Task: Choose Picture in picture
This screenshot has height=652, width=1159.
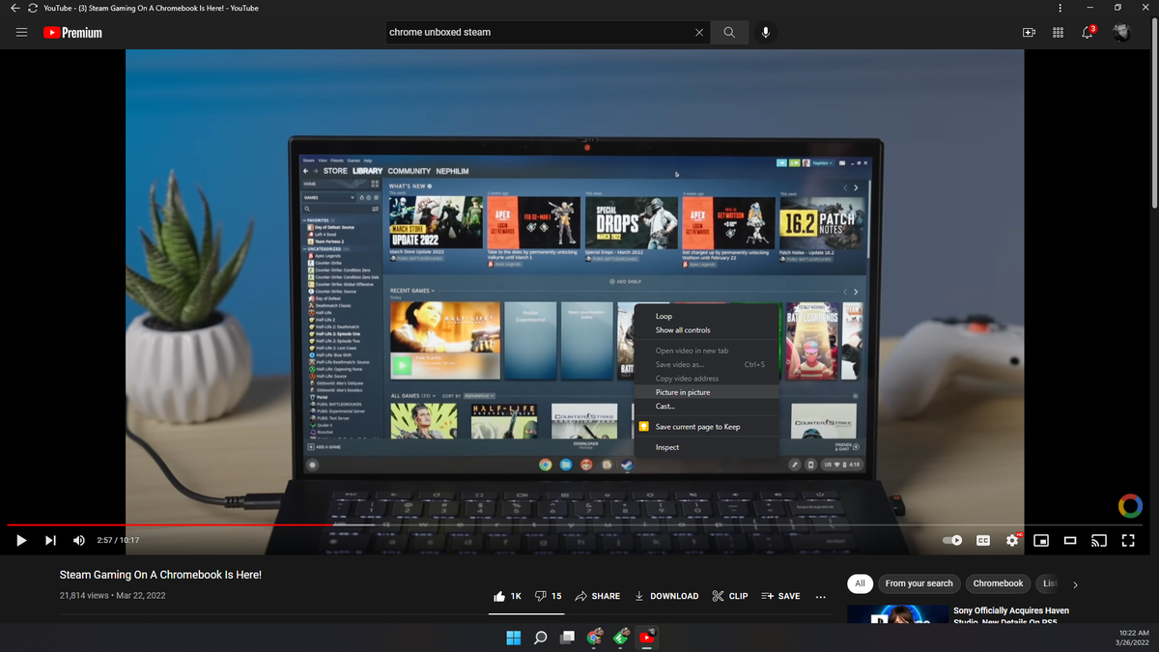Action: point(706,392)
